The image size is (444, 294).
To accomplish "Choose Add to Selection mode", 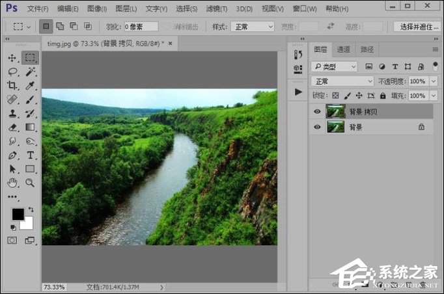I will (60, 27).
